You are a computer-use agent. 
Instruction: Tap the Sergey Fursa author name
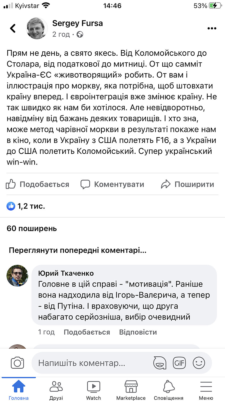click(77, 23)
